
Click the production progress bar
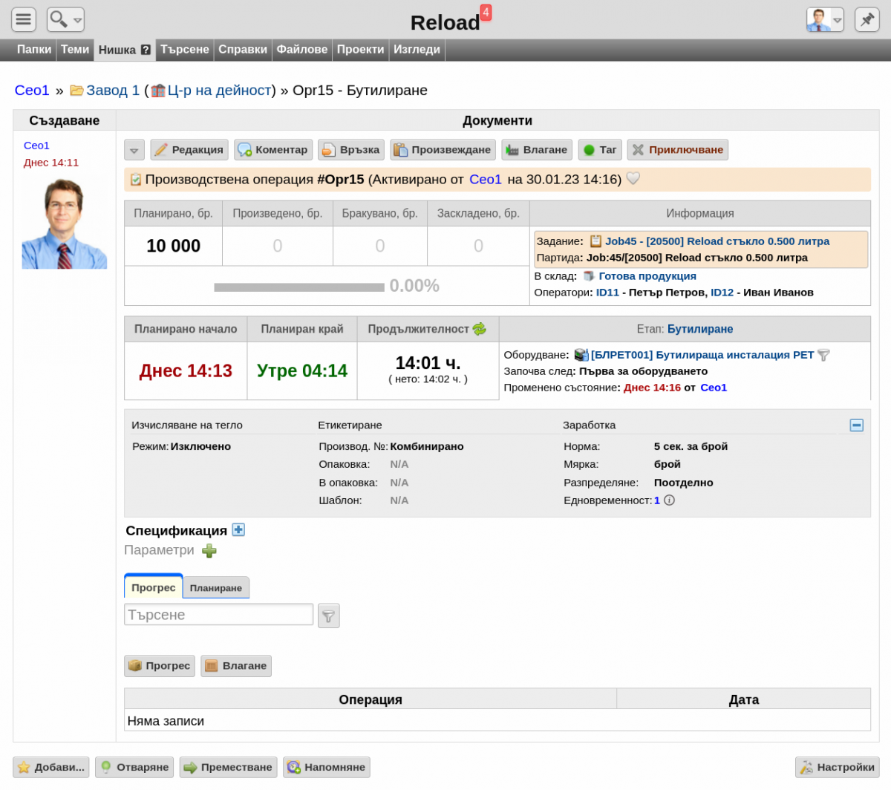tap(299, 287)
